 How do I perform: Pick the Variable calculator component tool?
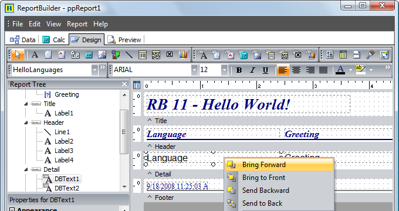[89, 55]
